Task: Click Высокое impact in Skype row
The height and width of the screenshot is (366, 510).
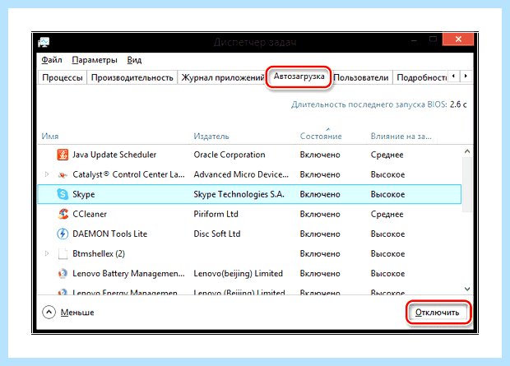Action: click(387, 194)
